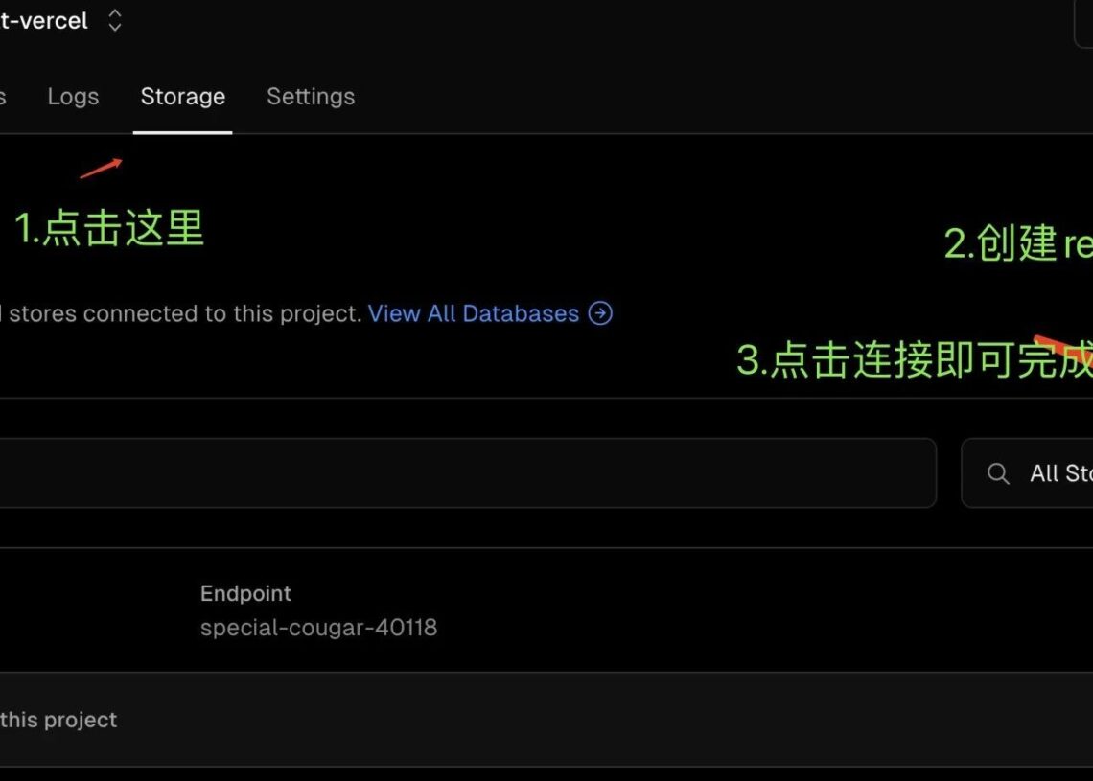1093x781 pixels.
Task: Open the View All Databases link
Action: 474,313
